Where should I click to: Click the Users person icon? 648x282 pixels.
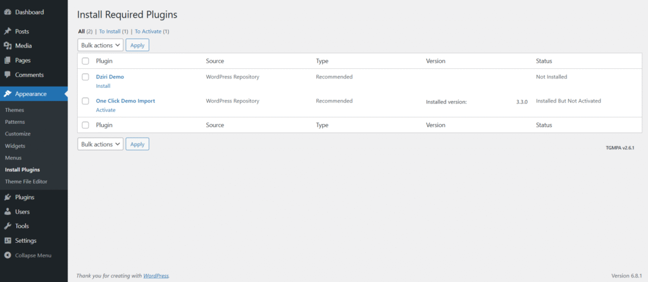(x=8, y=212)
